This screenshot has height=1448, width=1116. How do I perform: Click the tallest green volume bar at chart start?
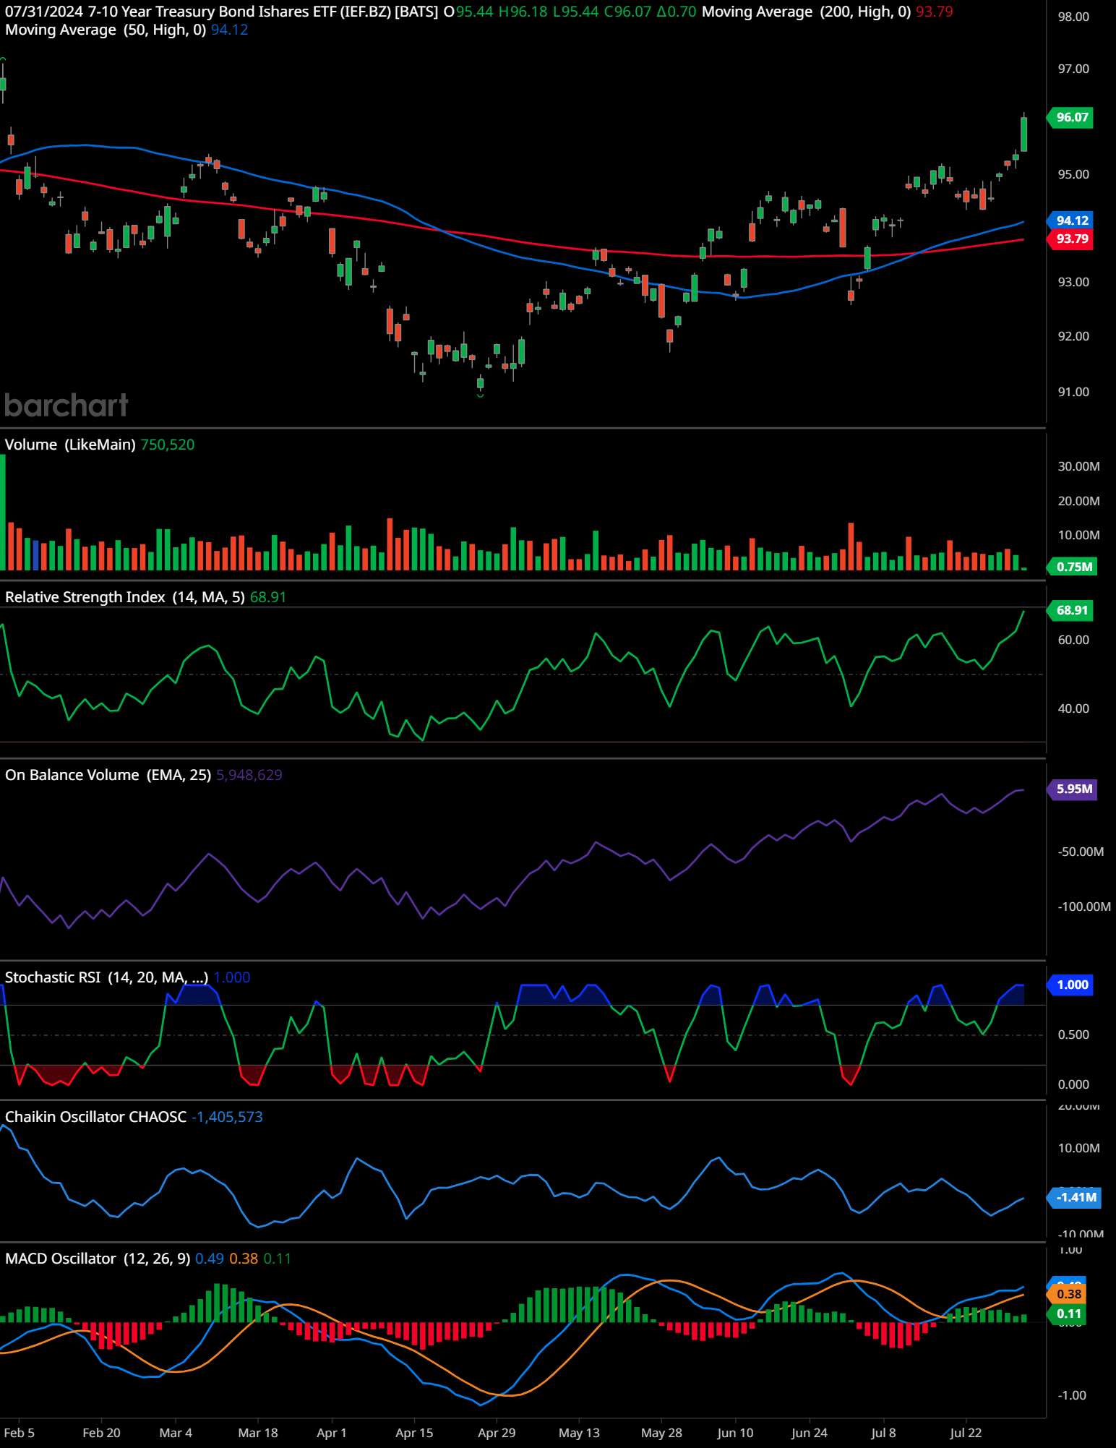click(x=2, y=513)
